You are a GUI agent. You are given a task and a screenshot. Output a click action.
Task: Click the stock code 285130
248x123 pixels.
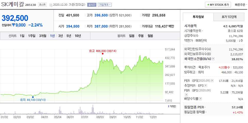31,5
